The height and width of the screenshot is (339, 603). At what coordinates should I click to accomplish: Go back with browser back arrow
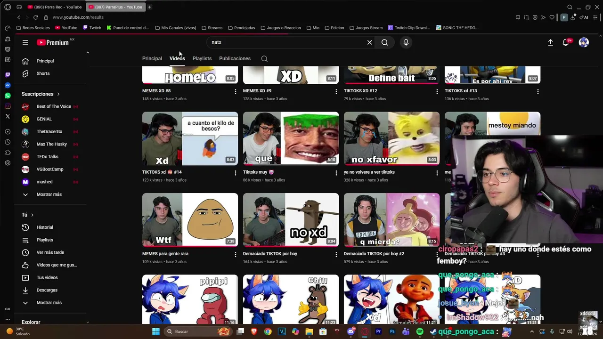pos(19,17)
